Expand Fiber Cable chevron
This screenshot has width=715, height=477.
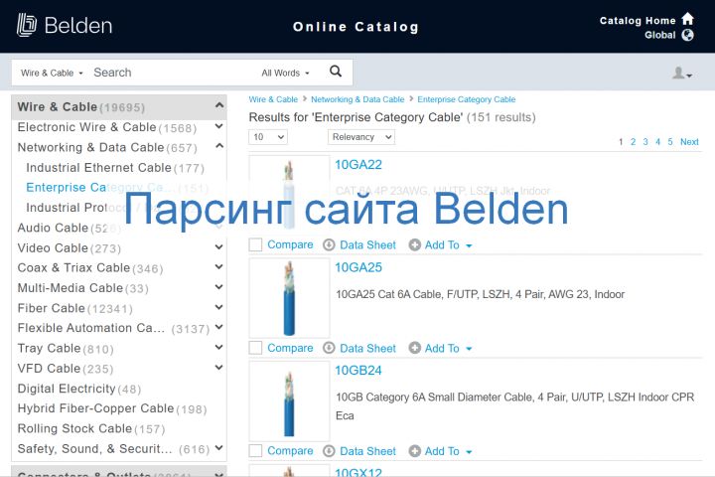pyautogui.click(x=218, y=307)
